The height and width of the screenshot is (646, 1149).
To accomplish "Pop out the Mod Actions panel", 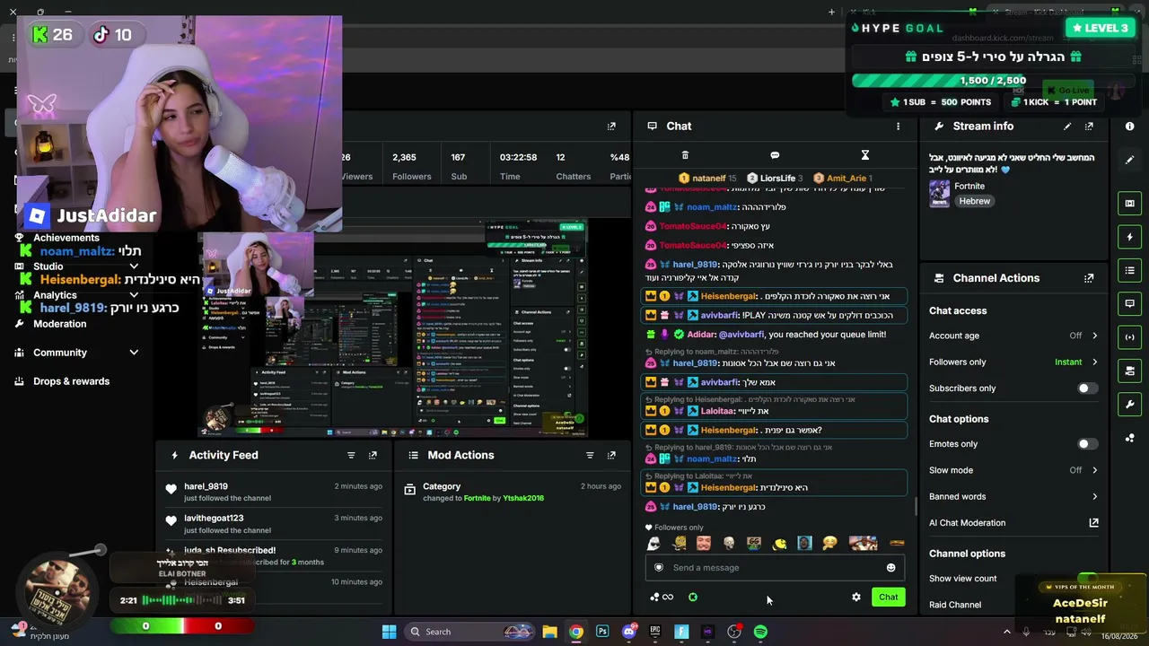I will click(611, 455).
